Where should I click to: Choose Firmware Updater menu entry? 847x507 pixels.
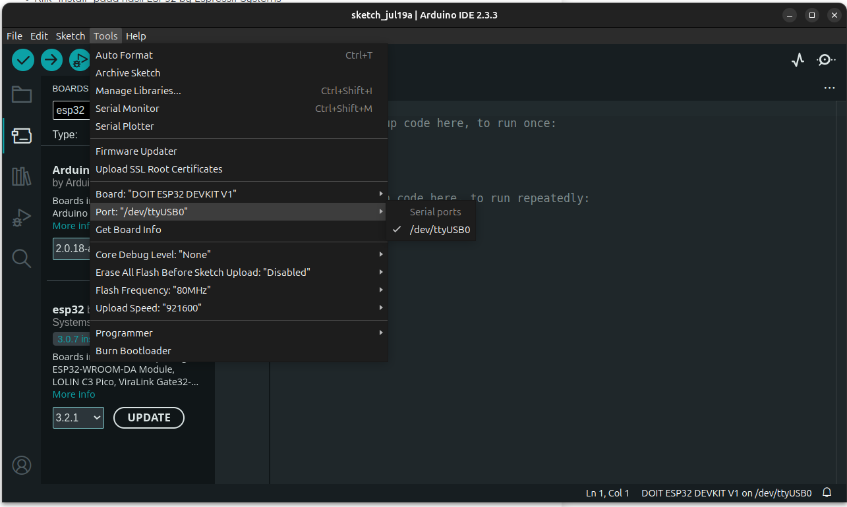coord(239,151)
